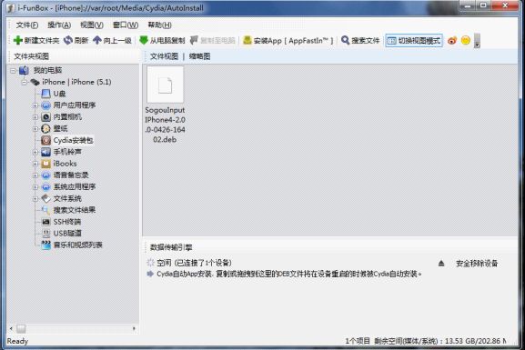
Task: Click the 用户应用程序 icon
Action: point(45,105)
